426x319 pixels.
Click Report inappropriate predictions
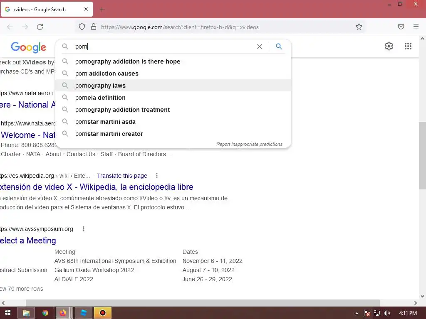(249, 144)
